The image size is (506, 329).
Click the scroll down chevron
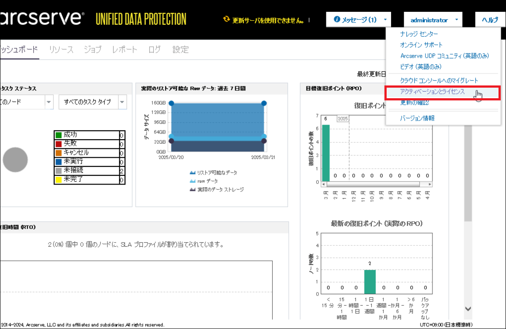coord(468,309)
